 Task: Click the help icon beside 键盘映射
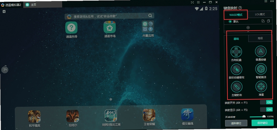coord(240,8)
